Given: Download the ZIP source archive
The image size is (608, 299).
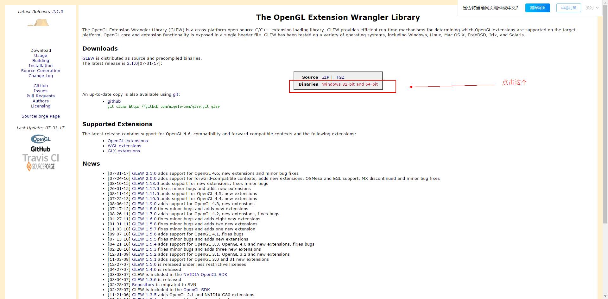Looking at the screenshot, I should [326, 77].
